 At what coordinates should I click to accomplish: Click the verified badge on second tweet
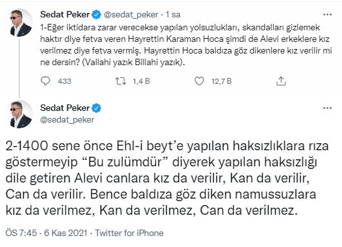(96, 108)
